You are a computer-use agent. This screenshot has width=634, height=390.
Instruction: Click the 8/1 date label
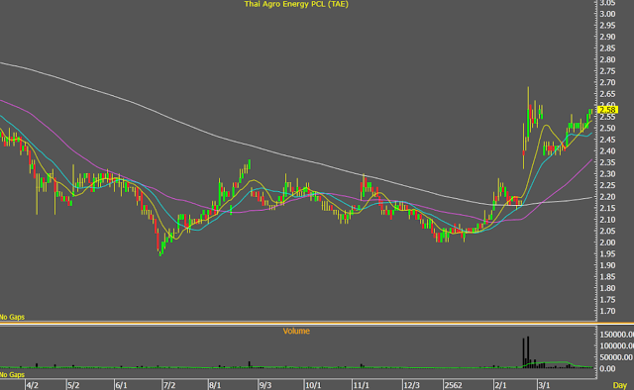coord(215,385)
